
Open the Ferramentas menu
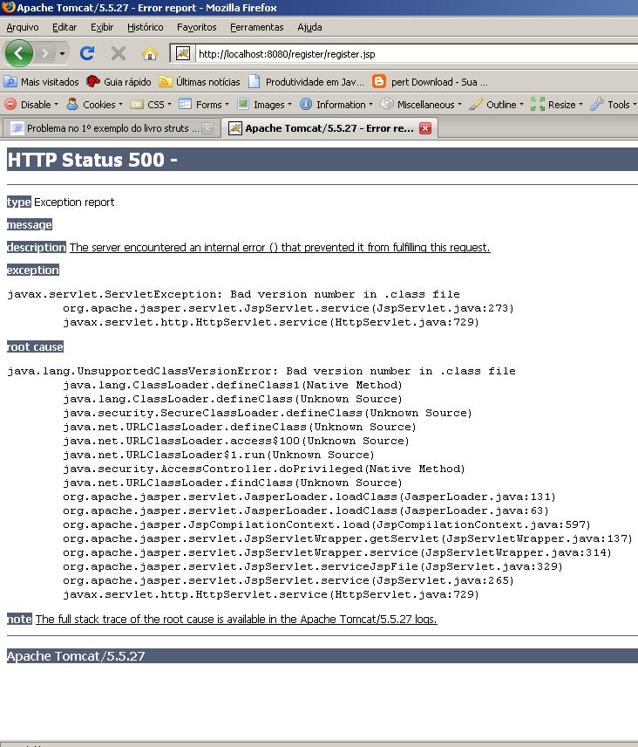(257, 27)
